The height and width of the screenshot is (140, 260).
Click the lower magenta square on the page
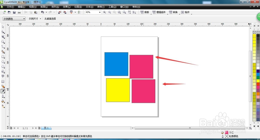click(144, 91)
